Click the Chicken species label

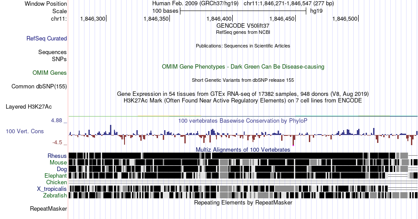pyautogui.click(x=56, y=182)
